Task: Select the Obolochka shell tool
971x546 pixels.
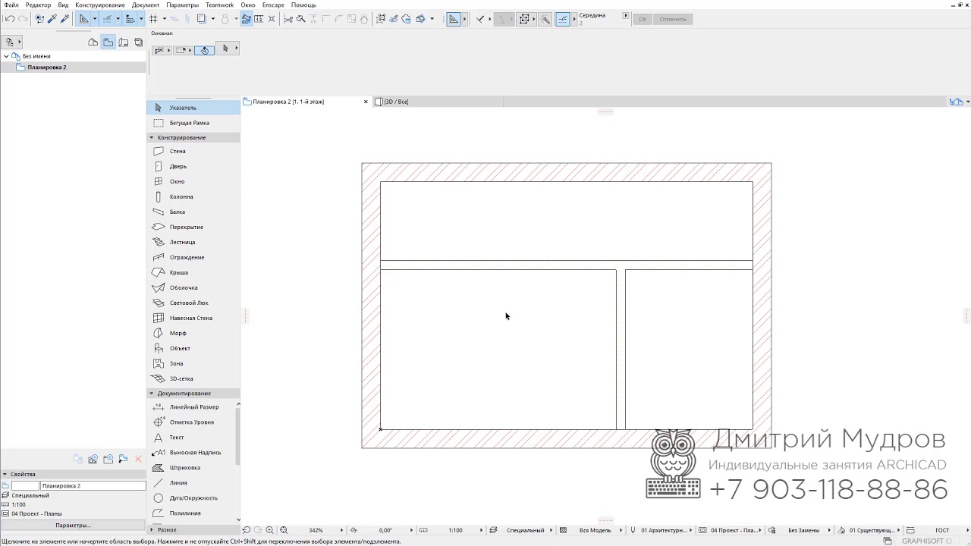Action: pyautogui.click(x=193, y=287)
